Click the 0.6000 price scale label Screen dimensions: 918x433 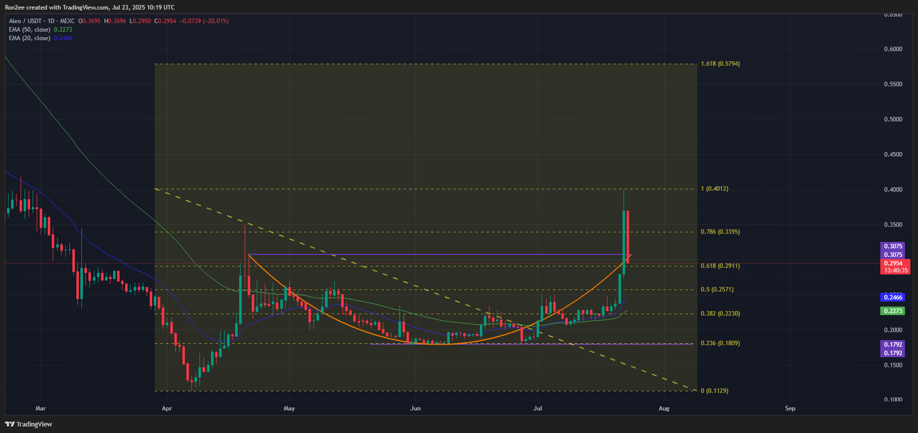tap(893, 49)
